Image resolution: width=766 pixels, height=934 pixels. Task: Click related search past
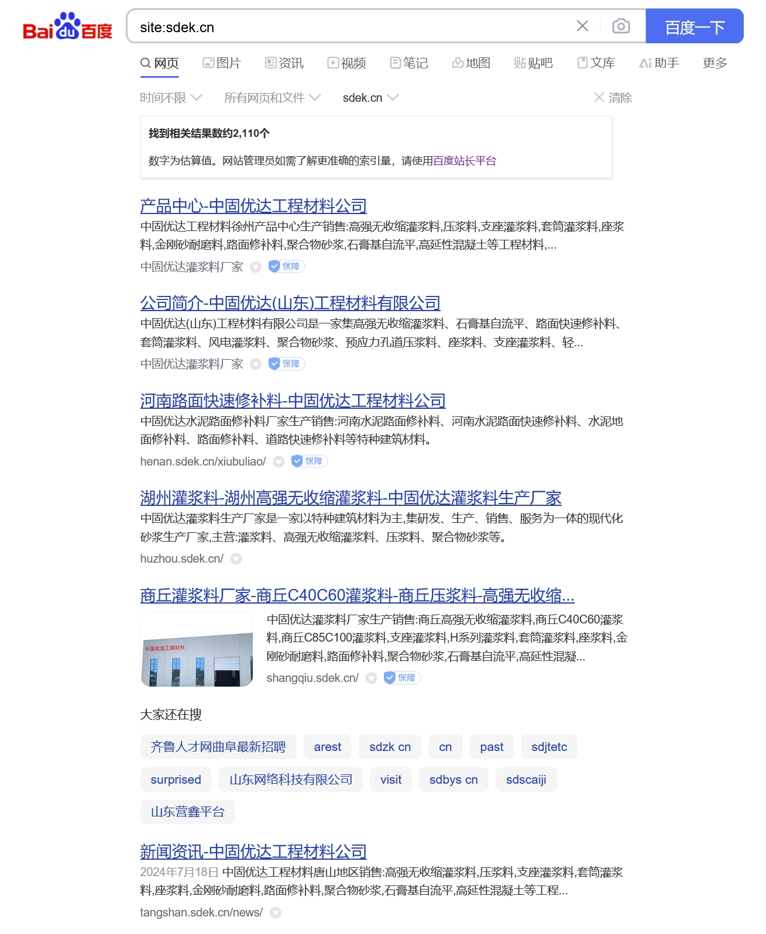tap(492, 747)
